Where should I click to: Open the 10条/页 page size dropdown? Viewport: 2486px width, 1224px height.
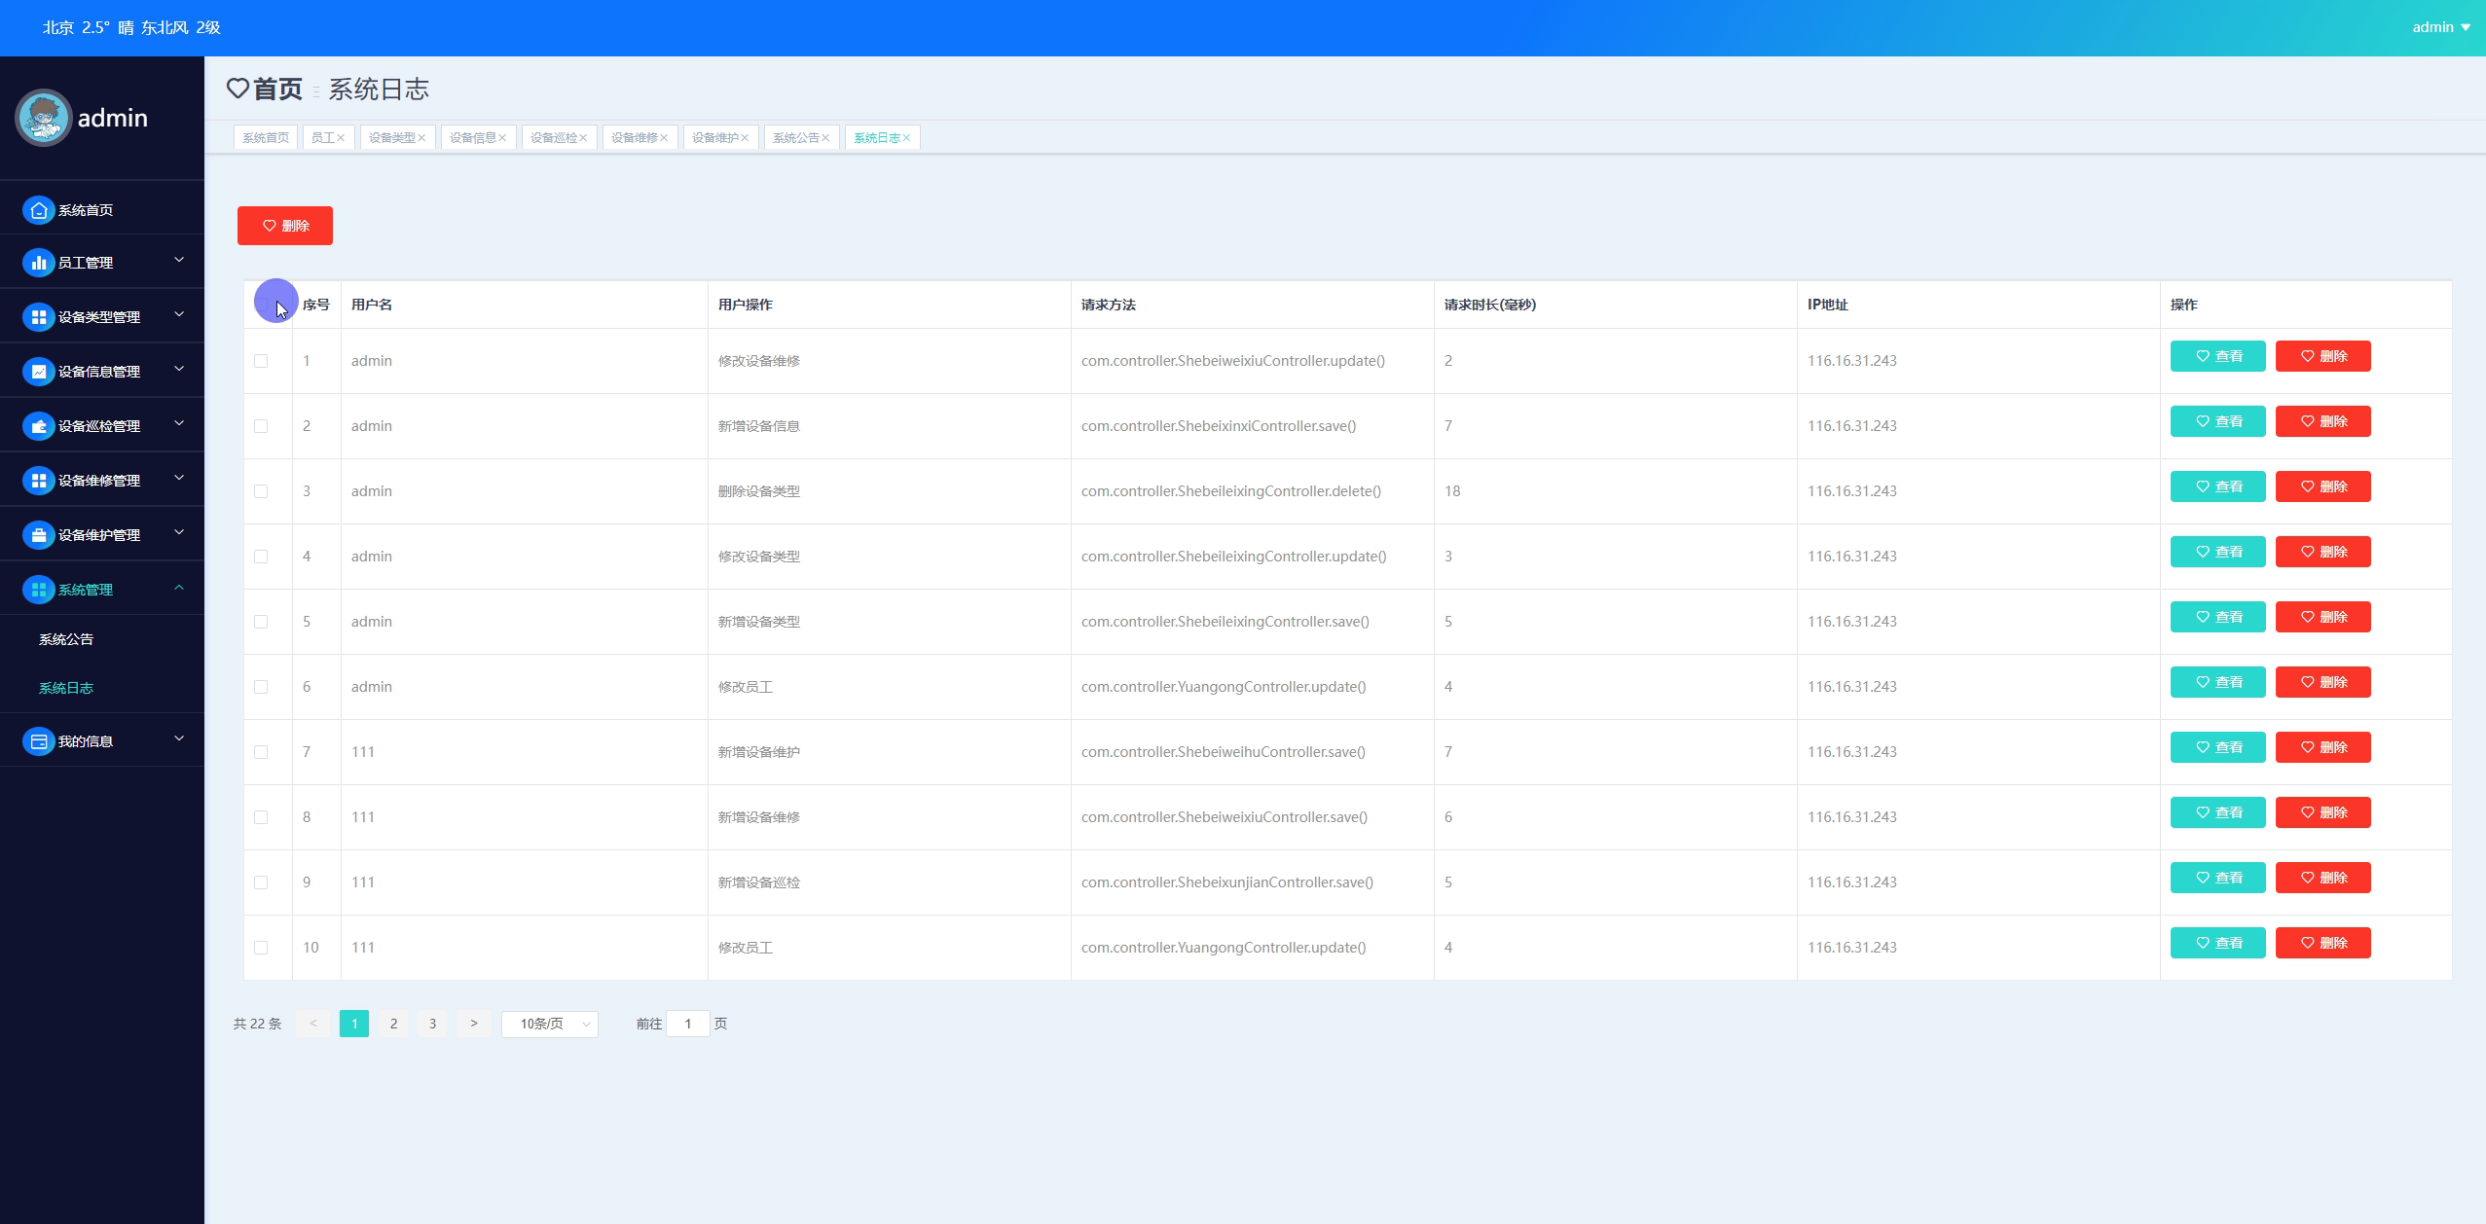tap(549, 1024)
